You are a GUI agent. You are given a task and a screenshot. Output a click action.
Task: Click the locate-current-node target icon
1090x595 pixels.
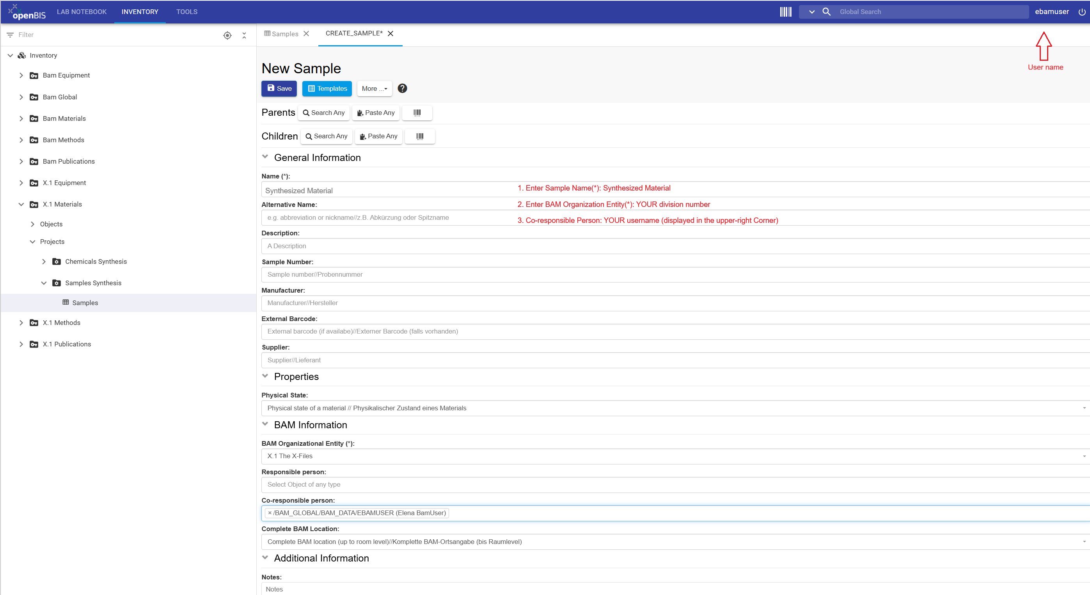point(227,35)
